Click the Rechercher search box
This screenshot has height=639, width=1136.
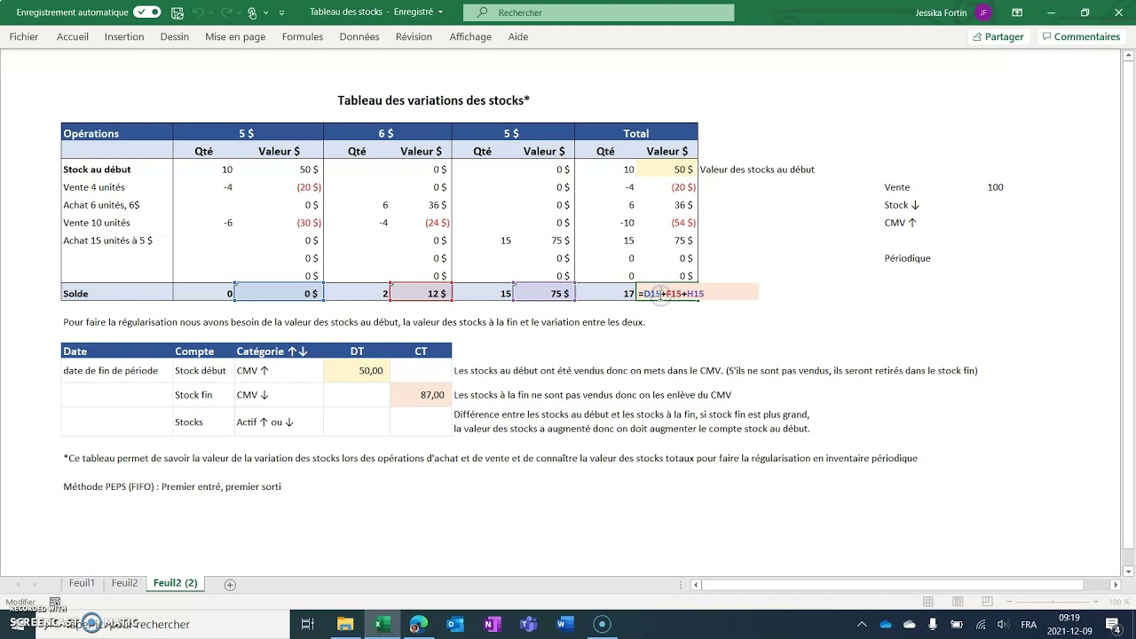[x=600, y=12]
